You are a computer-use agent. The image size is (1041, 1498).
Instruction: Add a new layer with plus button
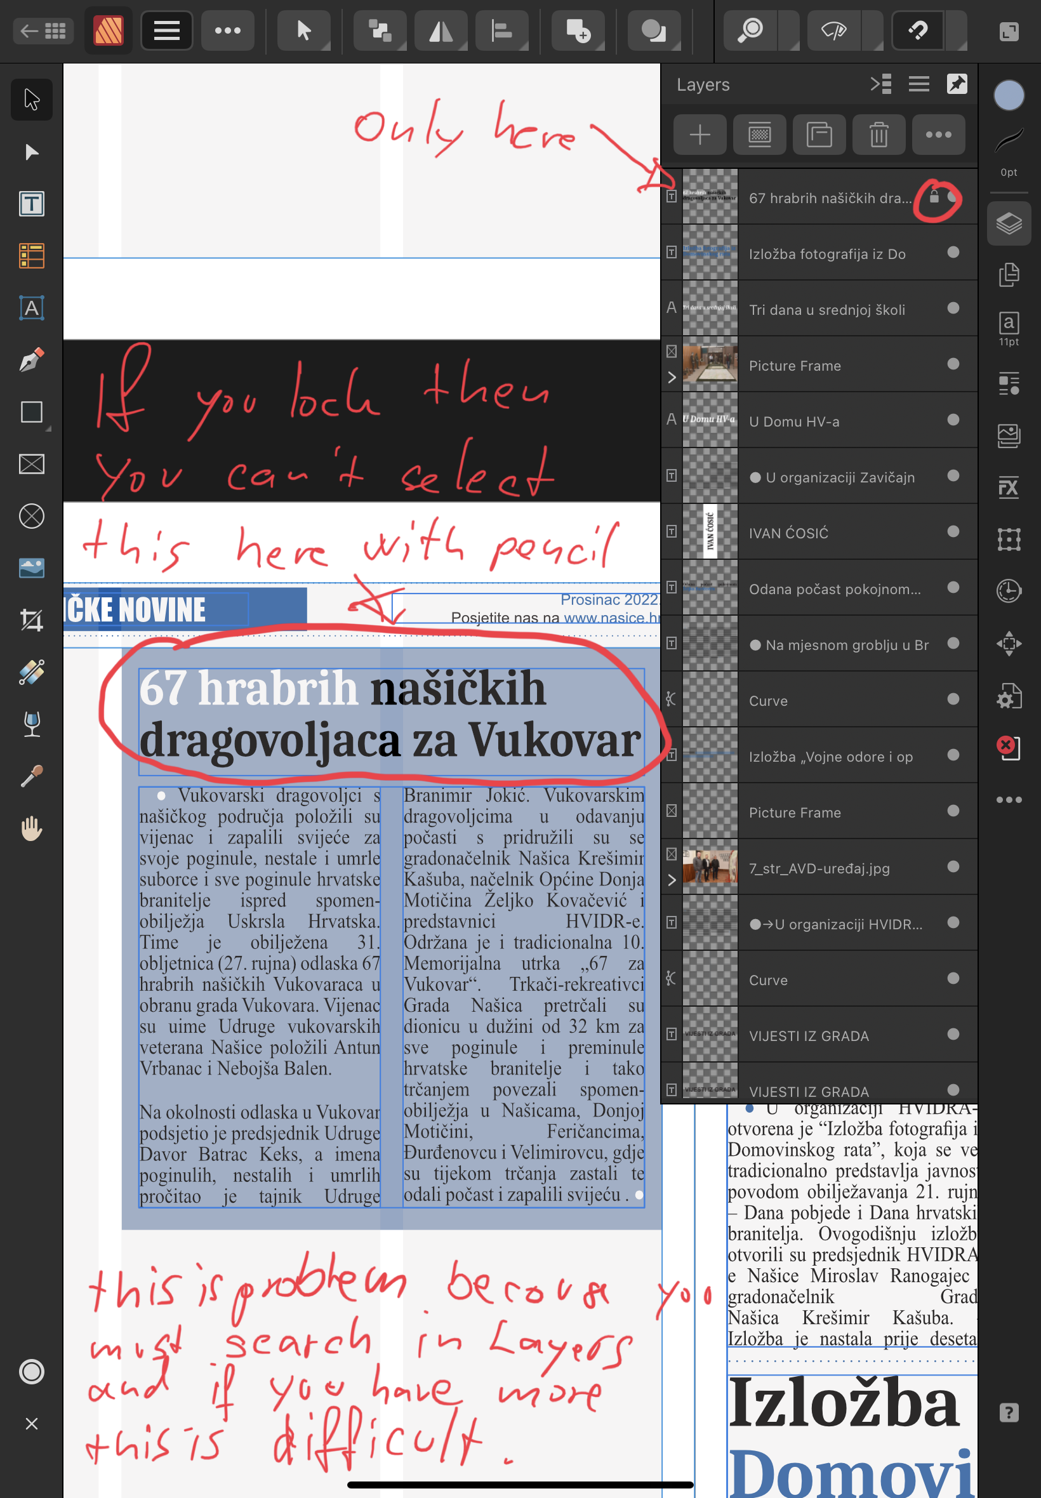click(x=700, y=135)
